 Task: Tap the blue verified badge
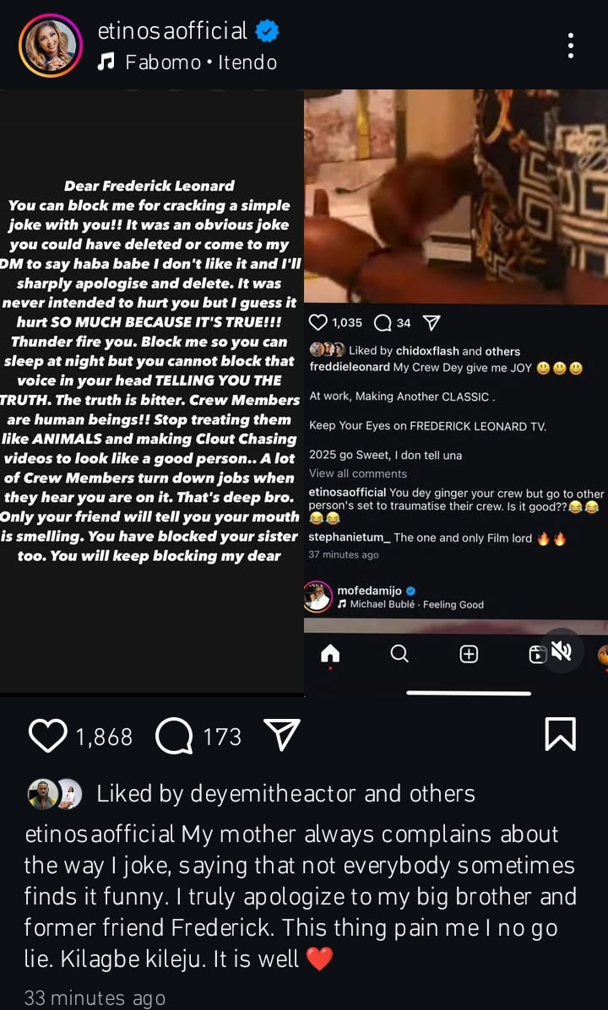point(266,31)
